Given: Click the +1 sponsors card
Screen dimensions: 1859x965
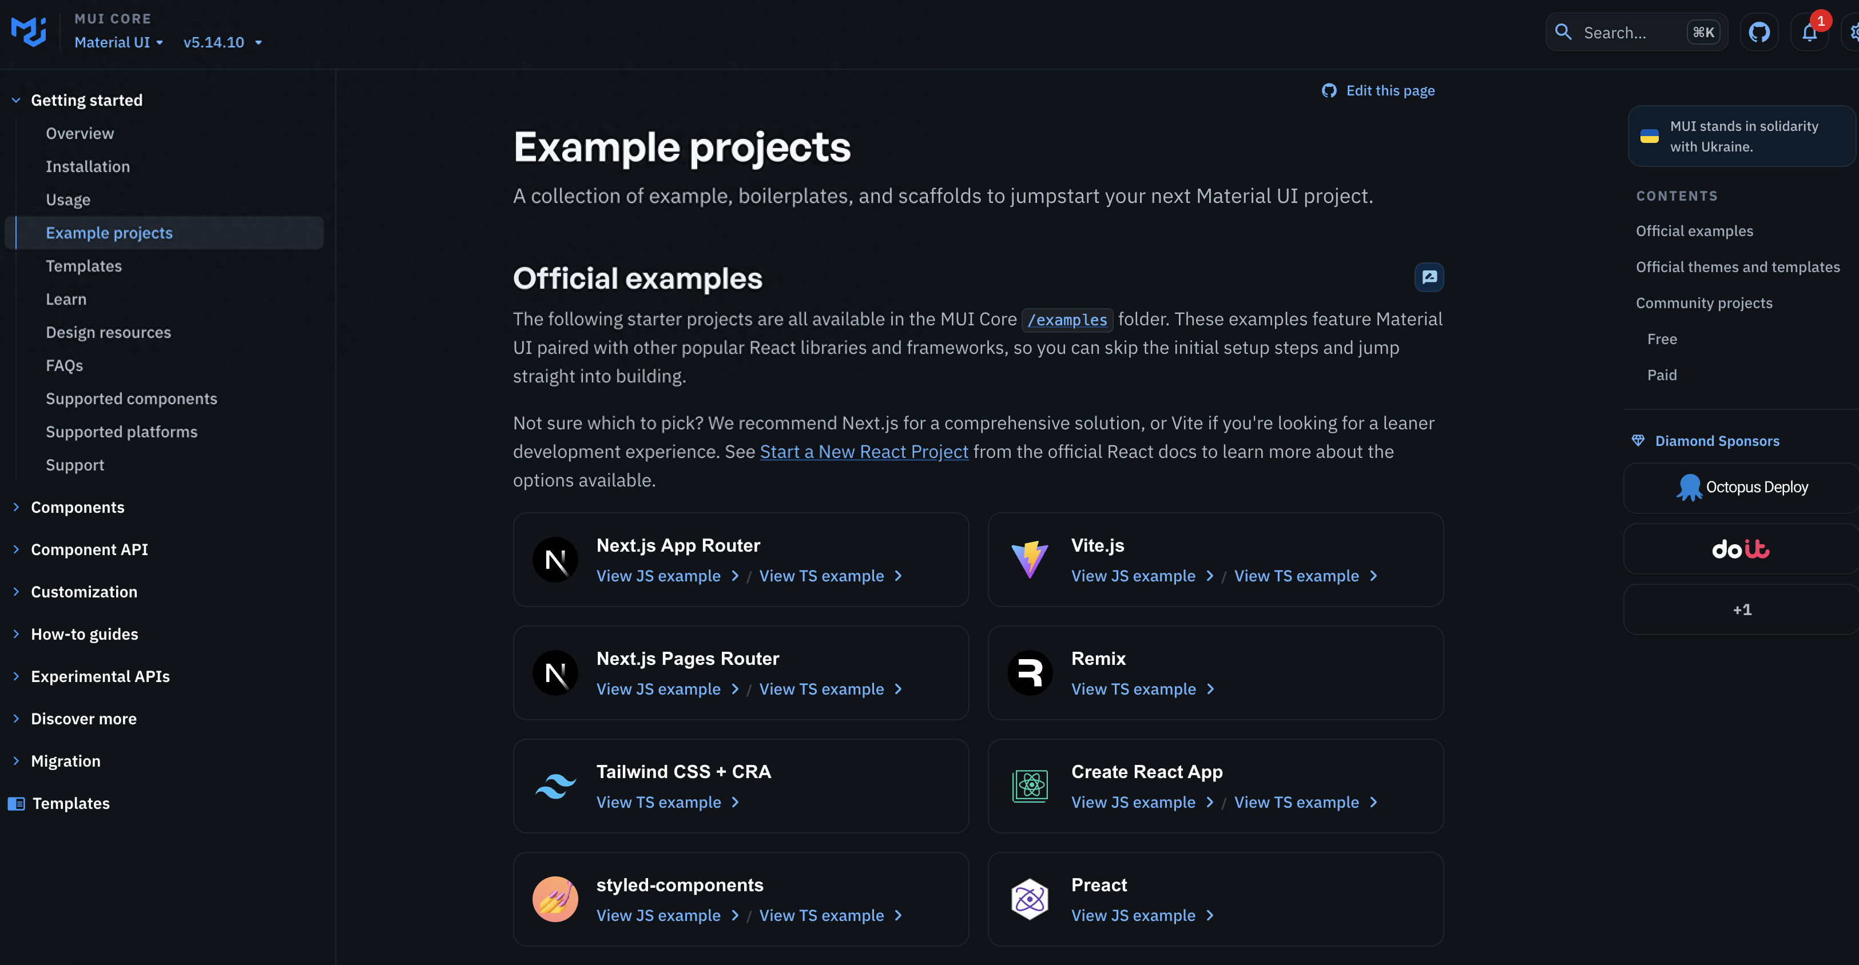Looking at the screenshot, I should pos(1741,610).
